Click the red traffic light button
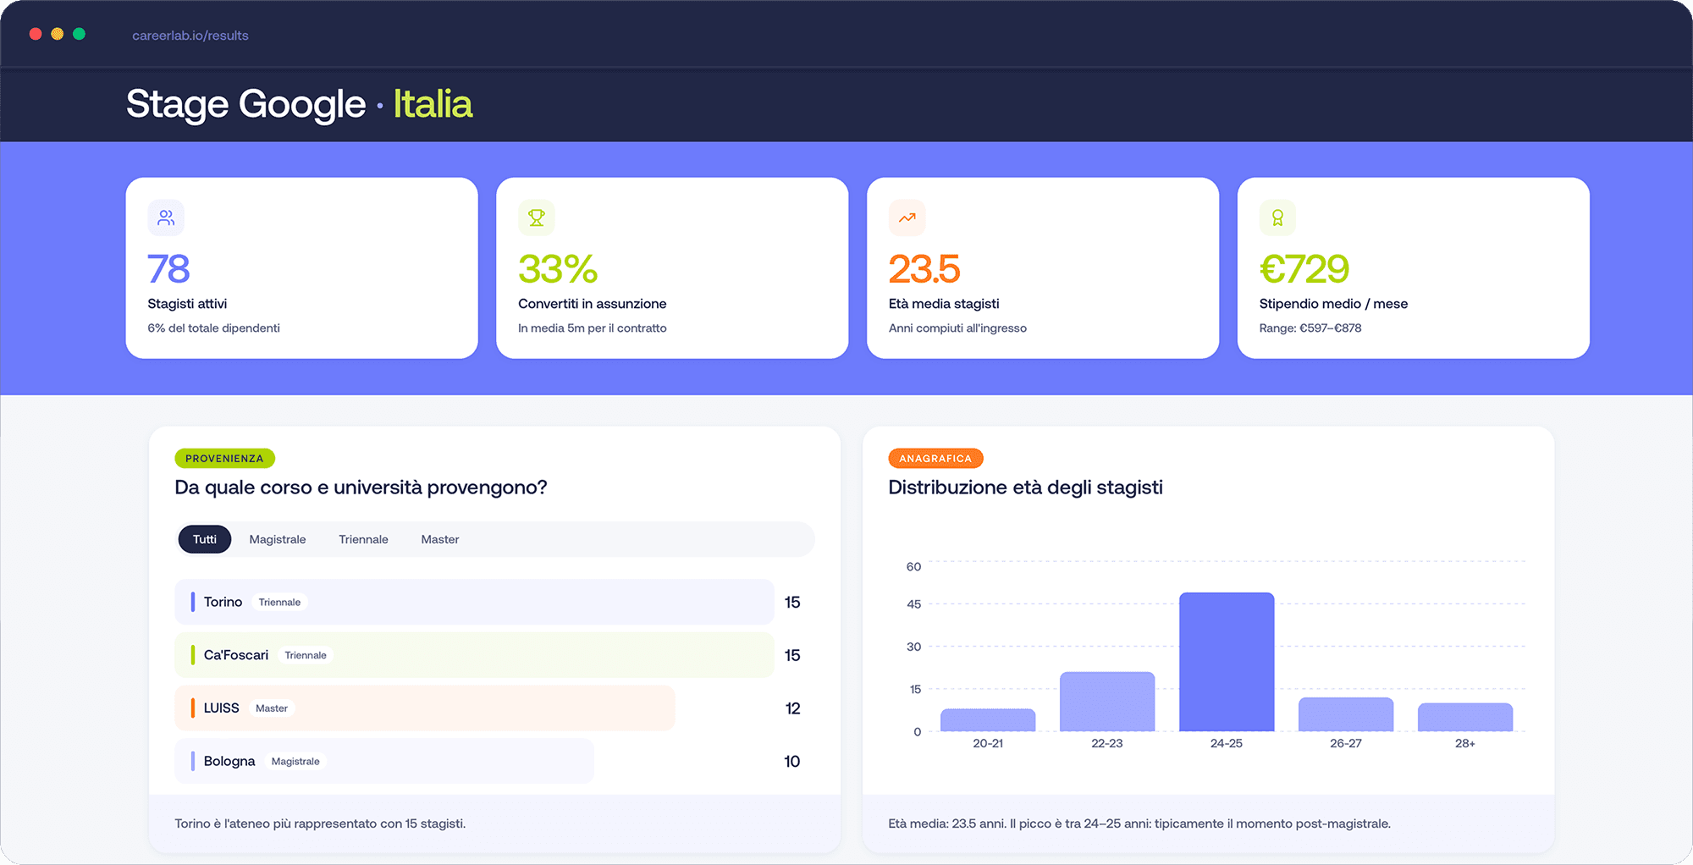This screenshot has height=865, width=1693. pyautogui.click(x=35, y=34)
